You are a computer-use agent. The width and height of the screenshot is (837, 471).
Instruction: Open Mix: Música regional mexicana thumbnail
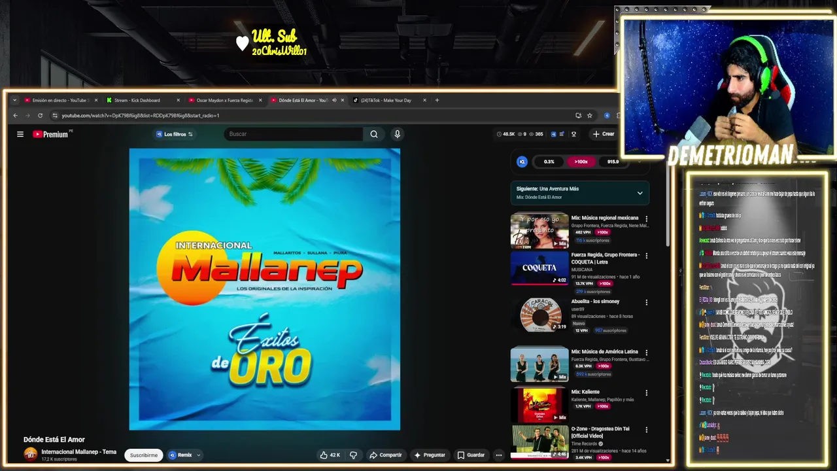point(539,232)
